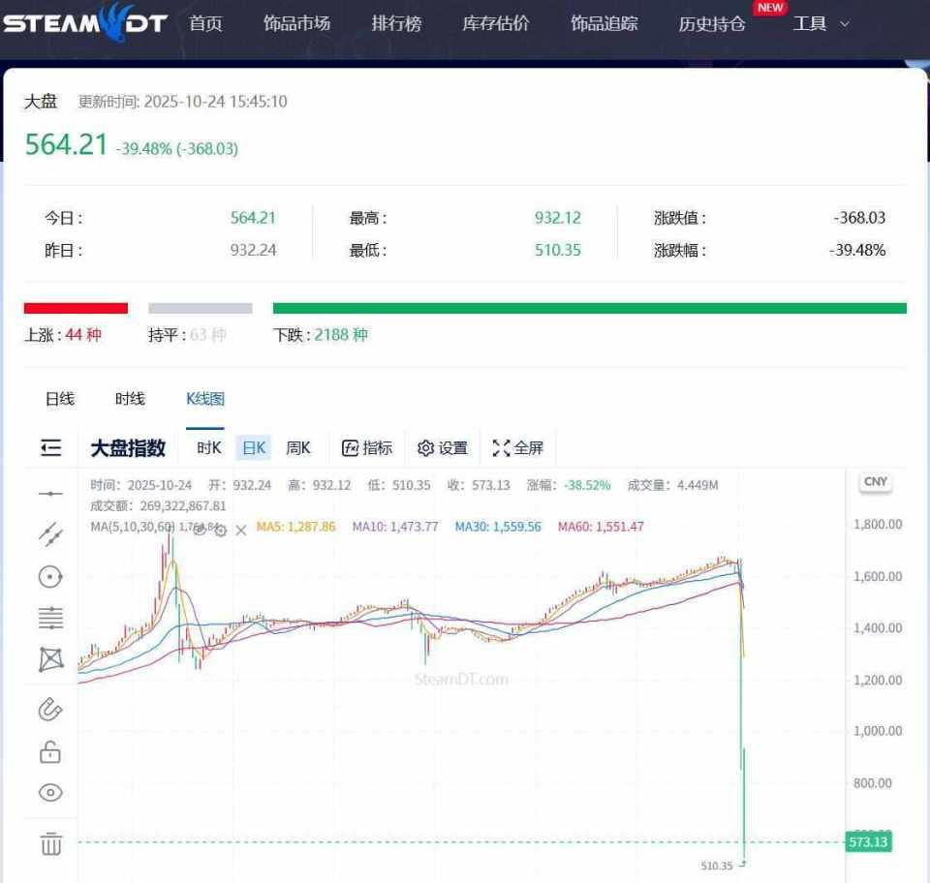Select the trend line drawing tool
The image size is (930, 883).
[49, 534]
